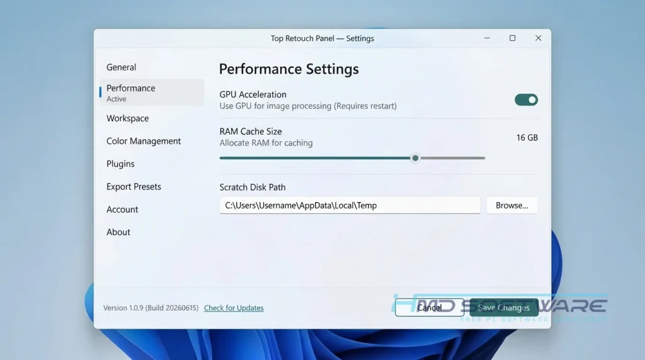645x360 pixels.
Task: Toggle the GPU Acceleration switch
Action: point(526,100)
